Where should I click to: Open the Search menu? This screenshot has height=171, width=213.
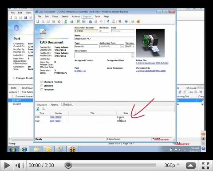(65, 16)
